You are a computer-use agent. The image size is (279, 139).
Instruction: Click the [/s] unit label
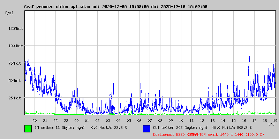point(9,13)
